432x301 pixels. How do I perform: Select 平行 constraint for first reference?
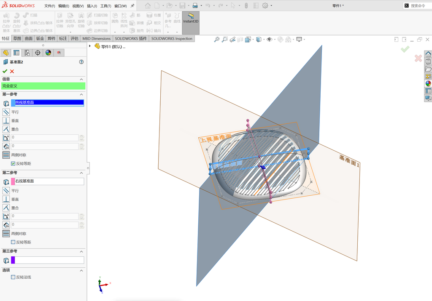(x=6, y=112)
